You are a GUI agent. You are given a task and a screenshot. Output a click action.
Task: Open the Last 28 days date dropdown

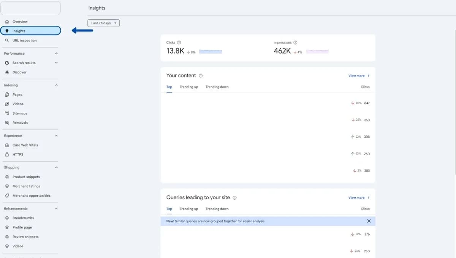point(103,23)
